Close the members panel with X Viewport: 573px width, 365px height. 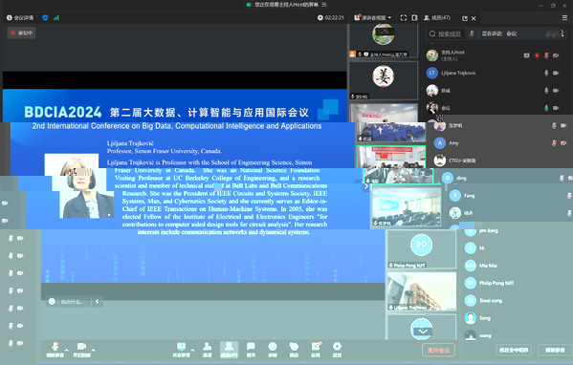(x=474, y=18)
